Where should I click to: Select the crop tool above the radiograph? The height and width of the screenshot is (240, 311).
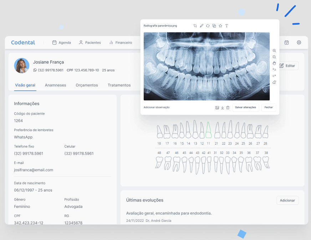coord(195,26)
